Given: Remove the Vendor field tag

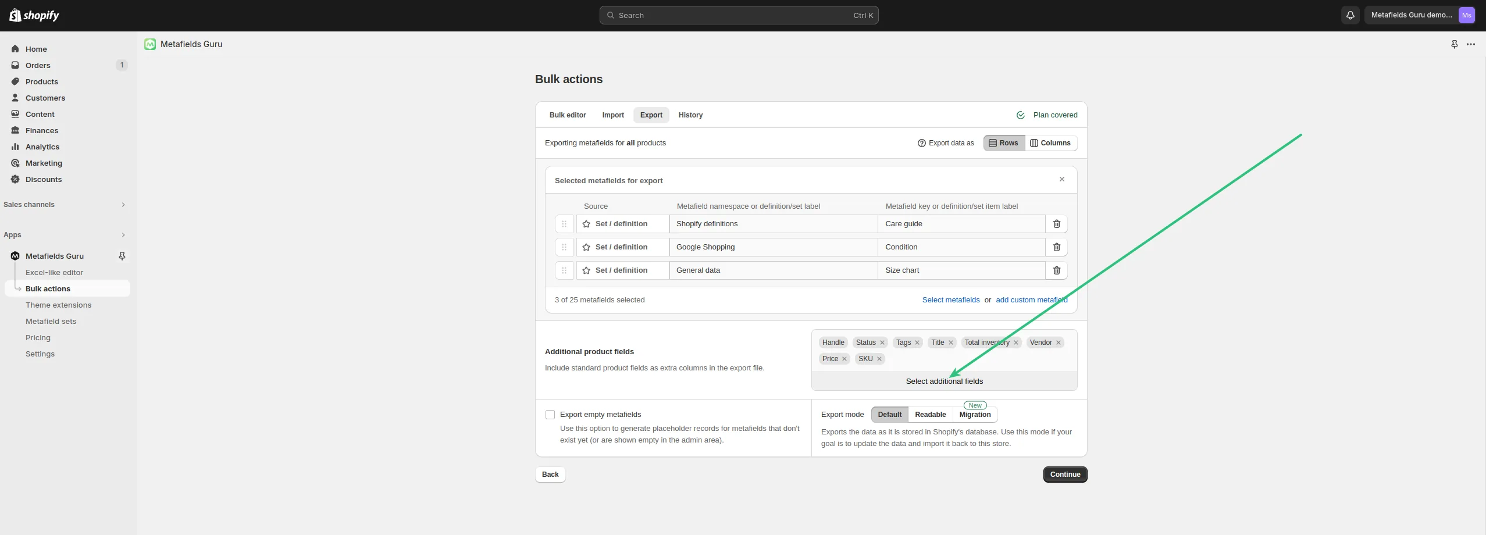Looking at the screenshot, I should (x=1059, y=343).
